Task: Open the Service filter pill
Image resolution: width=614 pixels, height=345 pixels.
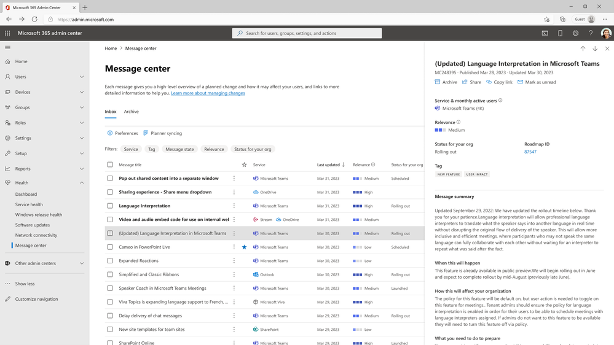Action: (131, 149)
